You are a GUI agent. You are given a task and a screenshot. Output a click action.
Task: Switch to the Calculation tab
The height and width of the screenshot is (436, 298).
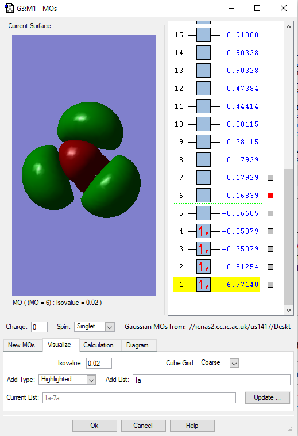(99, 345)
